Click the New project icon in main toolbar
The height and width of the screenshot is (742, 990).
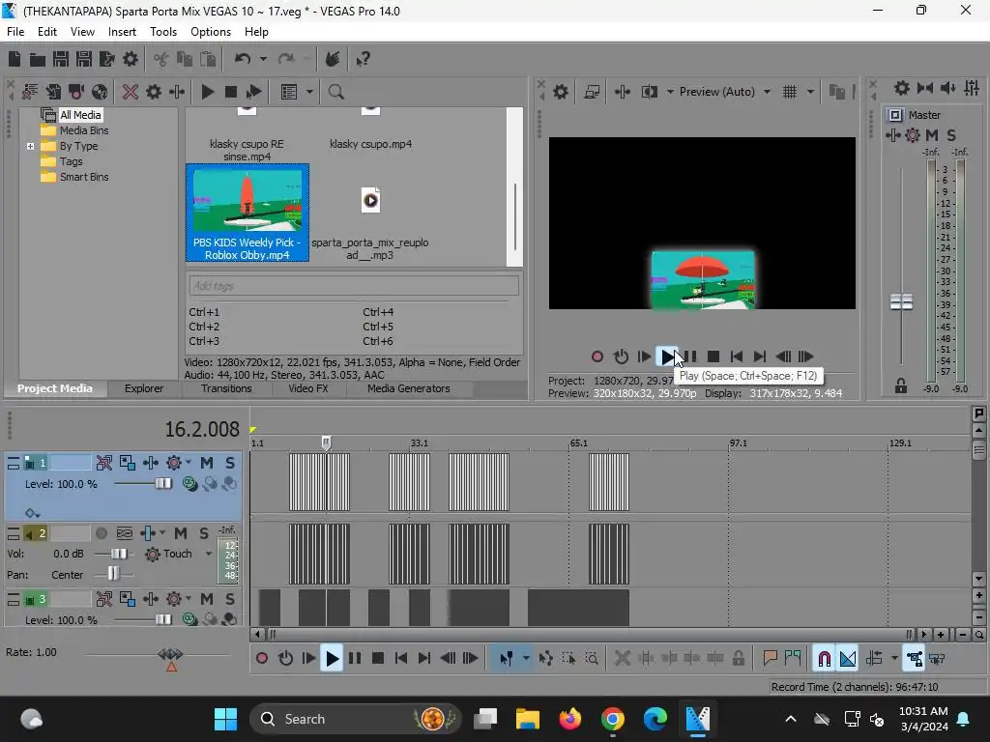pos(15,59)
